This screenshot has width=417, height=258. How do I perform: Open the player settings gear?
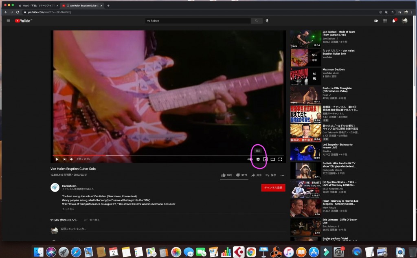pyautogui.click(x=258, y=159)
